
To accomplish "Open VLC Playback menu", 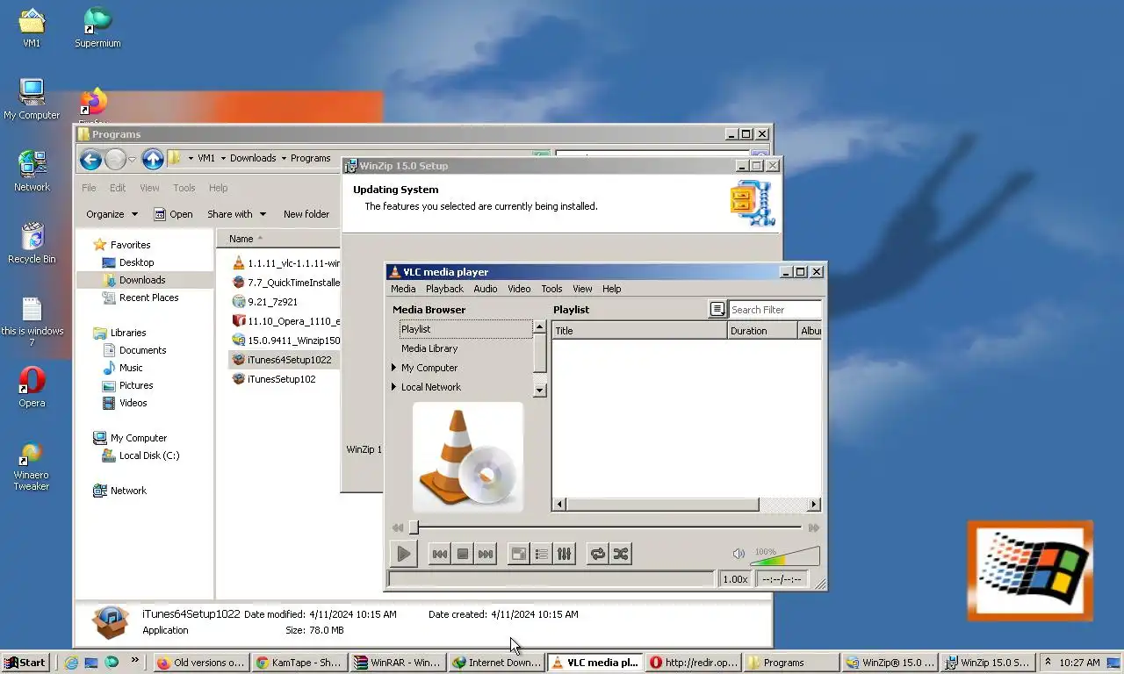I will [x=444, y=289].
